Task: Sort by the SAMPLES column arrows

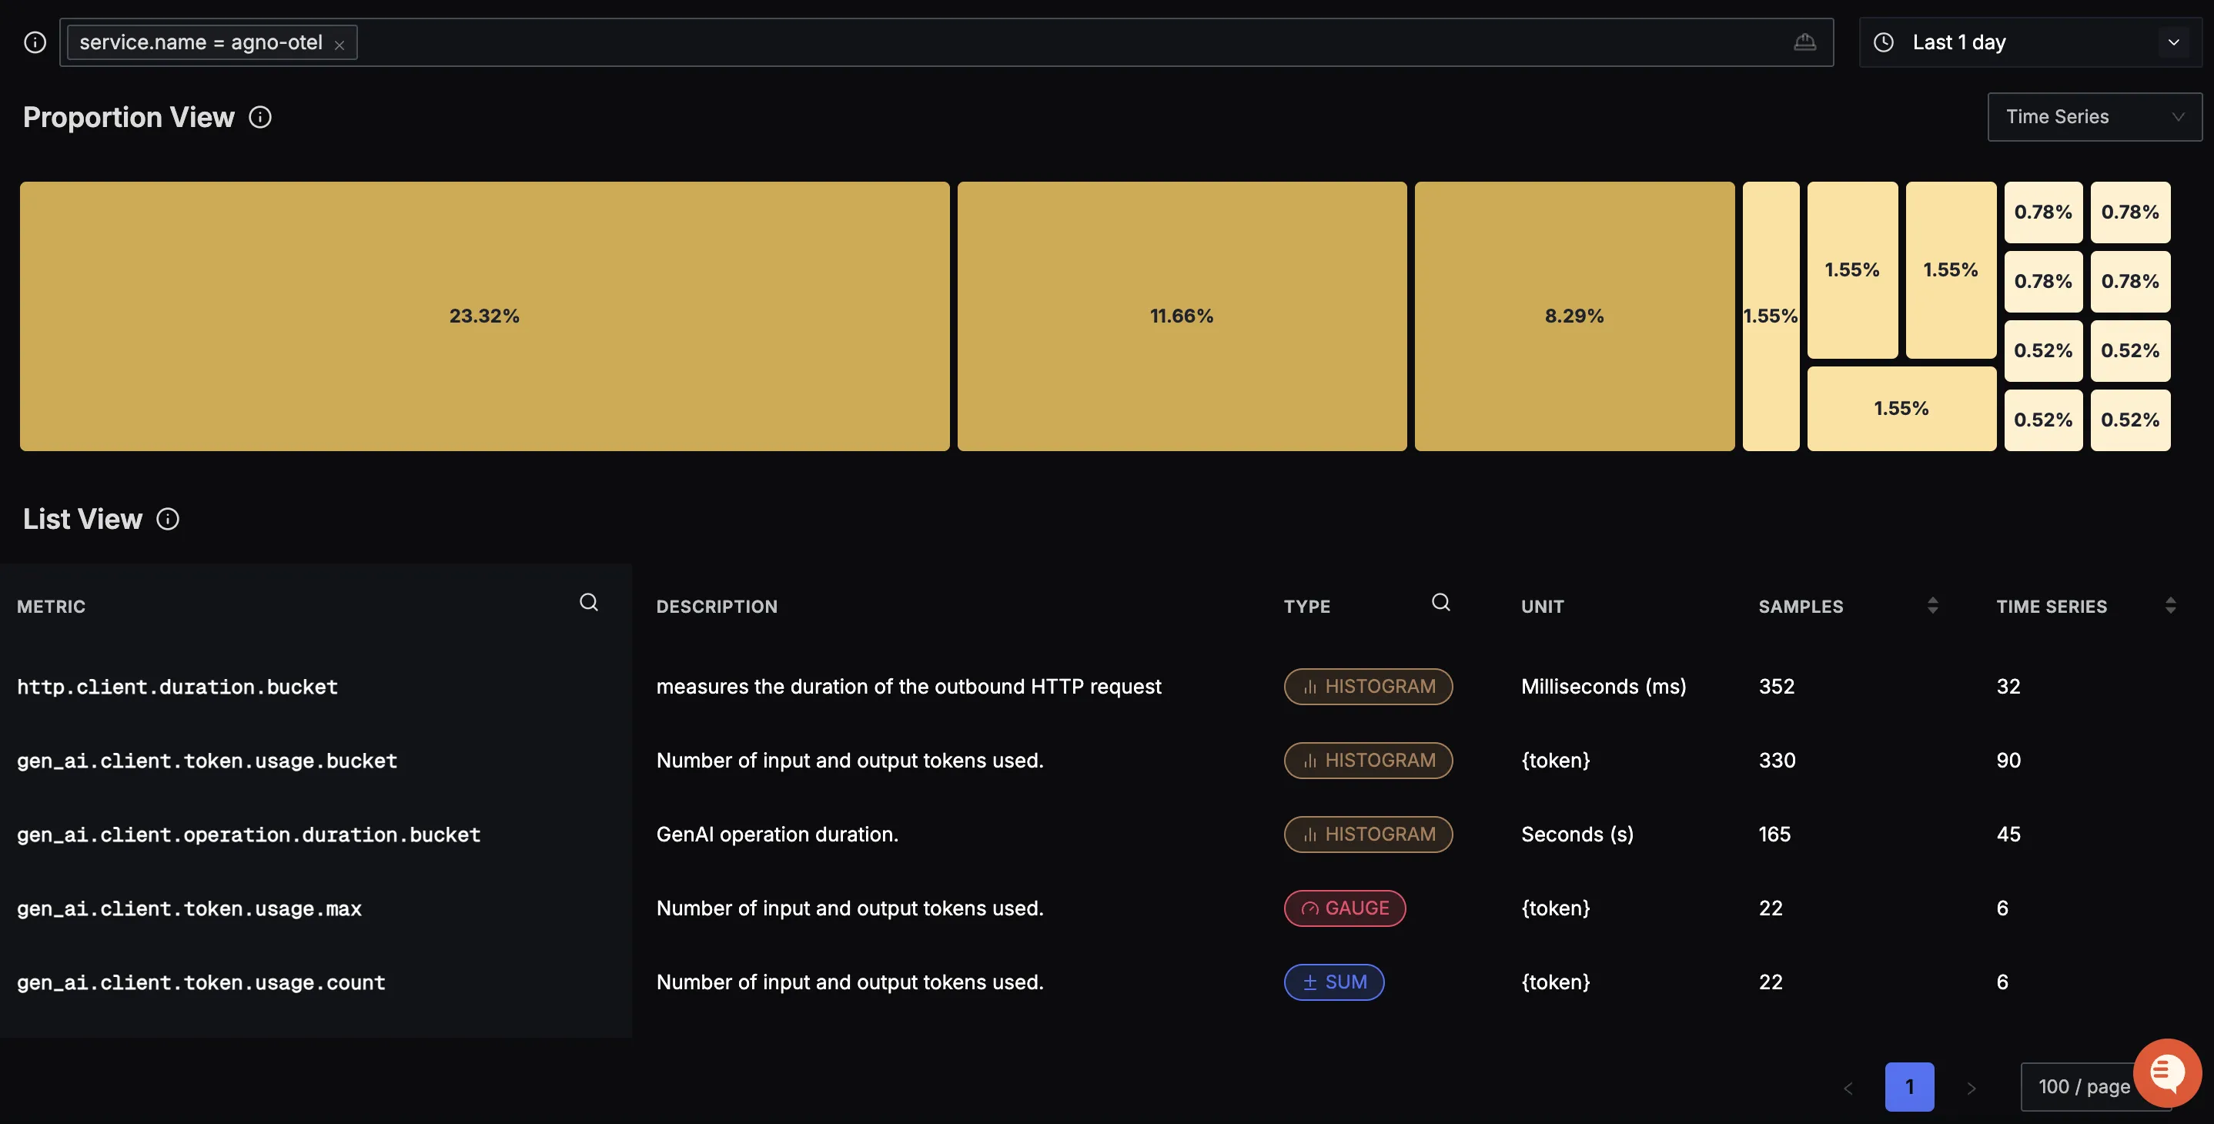Action: [1932, 606]
